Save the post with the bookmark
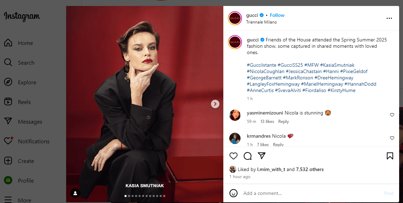 [389, 155]
